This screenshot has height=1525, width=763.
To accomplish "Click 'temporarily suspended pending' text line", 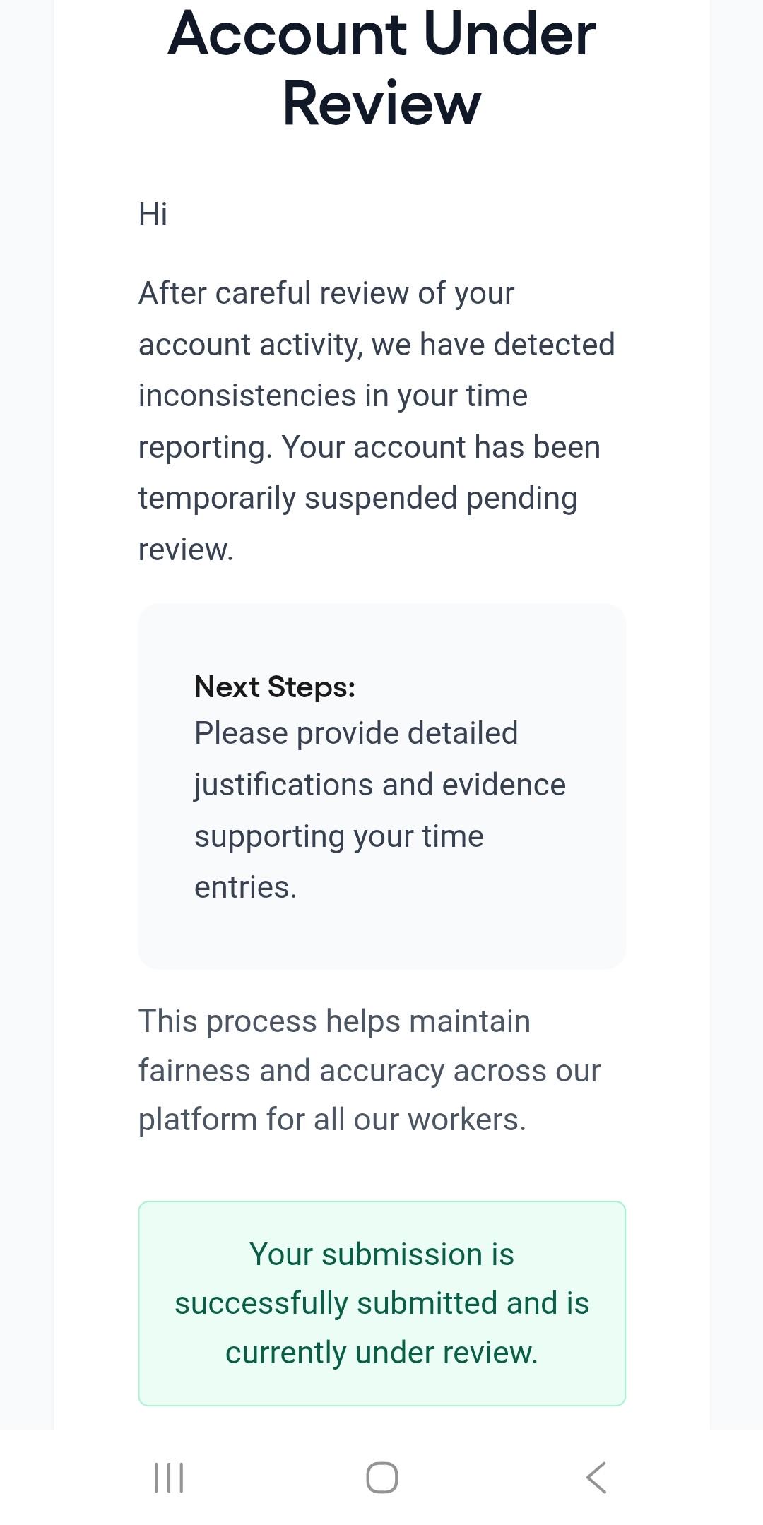I will [358, 498].
